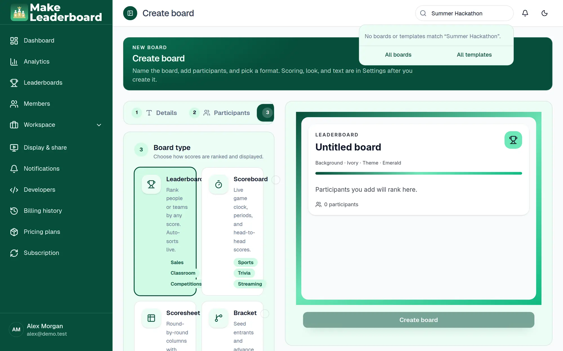This screenshot has height=351, width=563.
Task: Click the Make Leaderboard logo icon
Action: (x=19, y=12)
